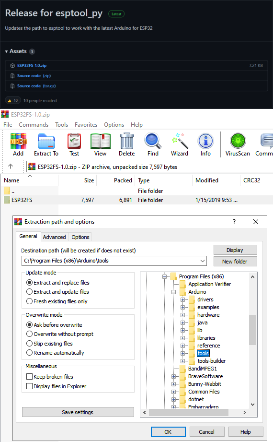Click the zip file icon beside Source code (zip)
273x442 pixels.
12,76
